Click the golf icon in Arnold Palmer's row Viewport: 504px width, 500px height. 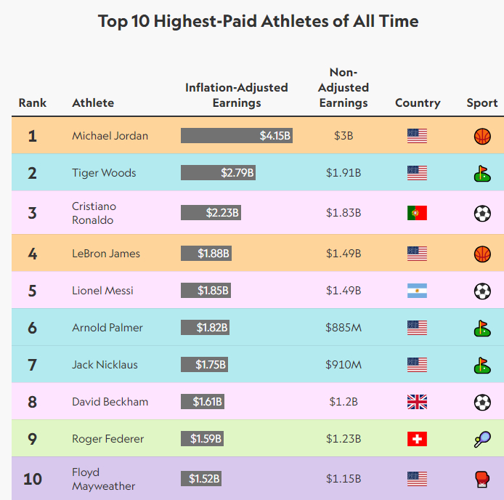[482, 328]
